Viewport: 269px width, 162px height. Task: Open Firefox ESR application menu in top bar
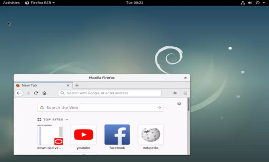40,2
